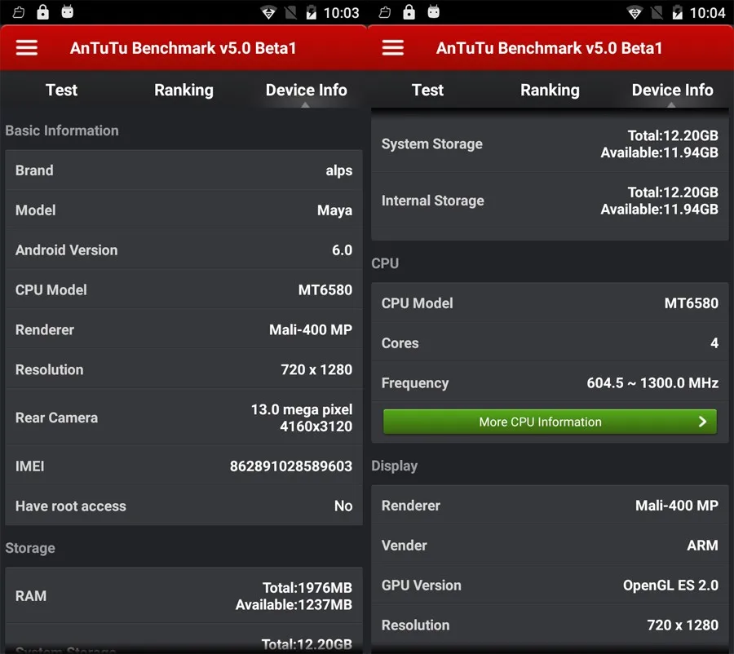Tap MT6580 under CPU section

(x=692, y=303)
